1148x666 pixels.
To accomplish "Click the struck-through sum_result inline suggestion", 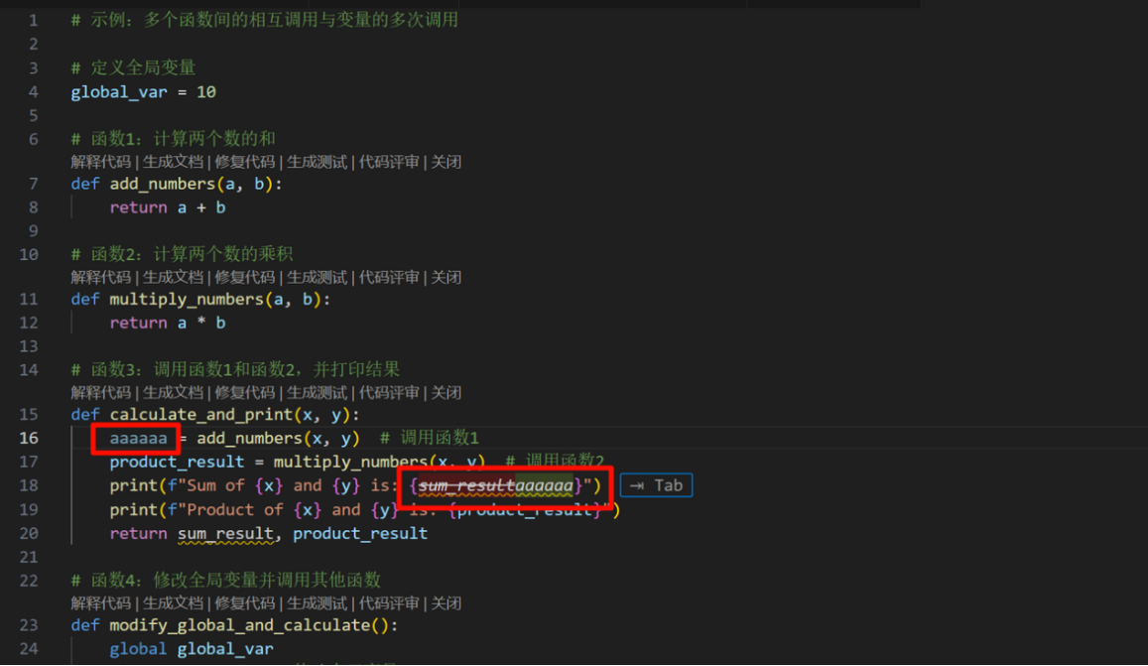I will point(466,485).
